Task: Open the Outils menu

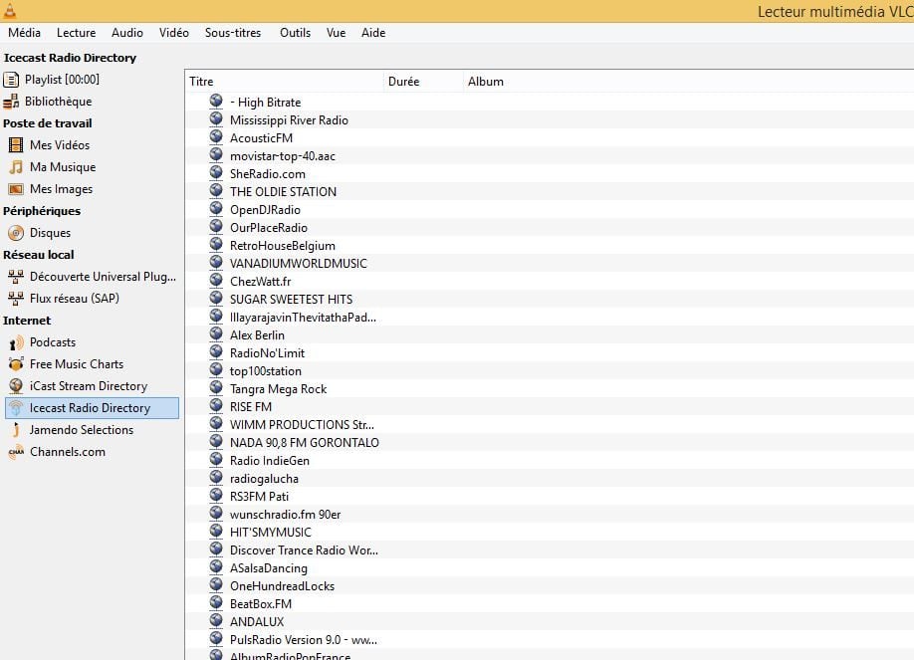Action: pyautogui.click(x=295, y=33)
